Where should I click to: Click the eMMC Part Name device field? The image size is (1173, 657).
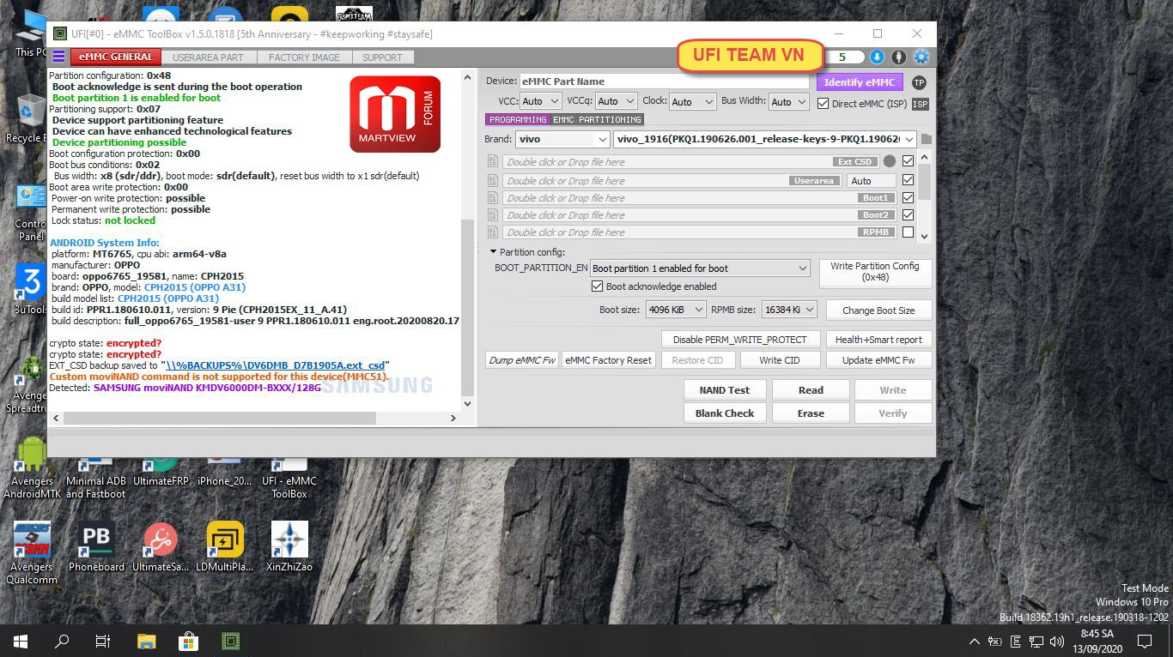pyautogui.click(x=665, y=81)
